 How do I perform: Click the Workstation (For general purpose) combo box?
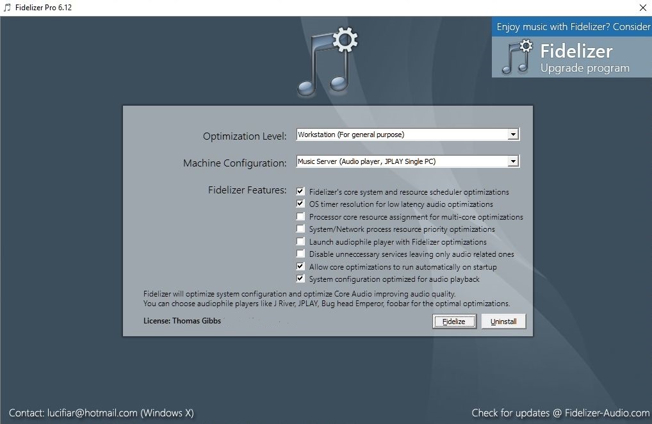point(407,135)
